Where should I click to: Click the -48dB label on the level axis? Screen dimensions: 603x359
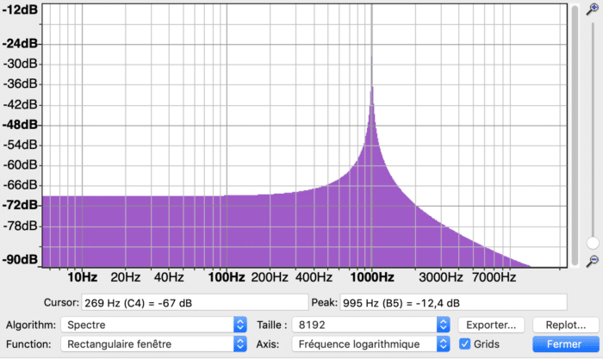click(20, 125)
